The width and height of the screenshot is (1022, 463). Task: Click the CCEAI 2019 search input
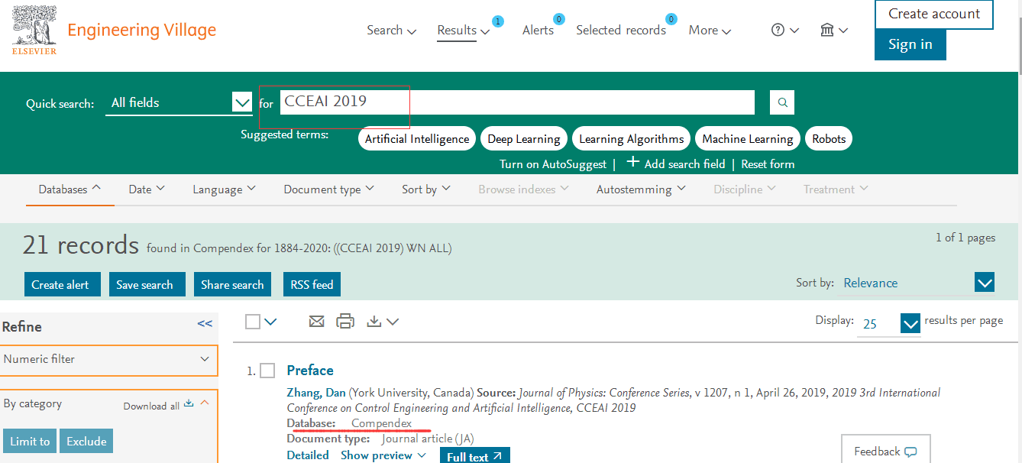tap(517, 102)
